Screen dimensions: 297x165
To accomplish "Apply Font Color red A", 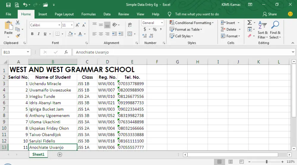I will (x=80, y=34).
